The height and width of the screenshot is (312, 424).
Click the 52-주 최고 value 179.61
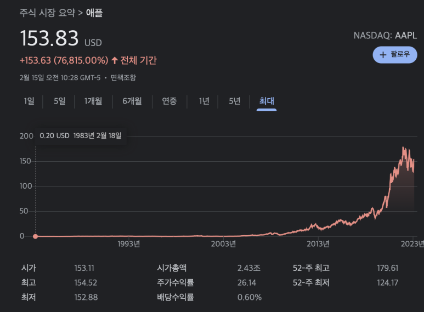(x=387, y=268)
